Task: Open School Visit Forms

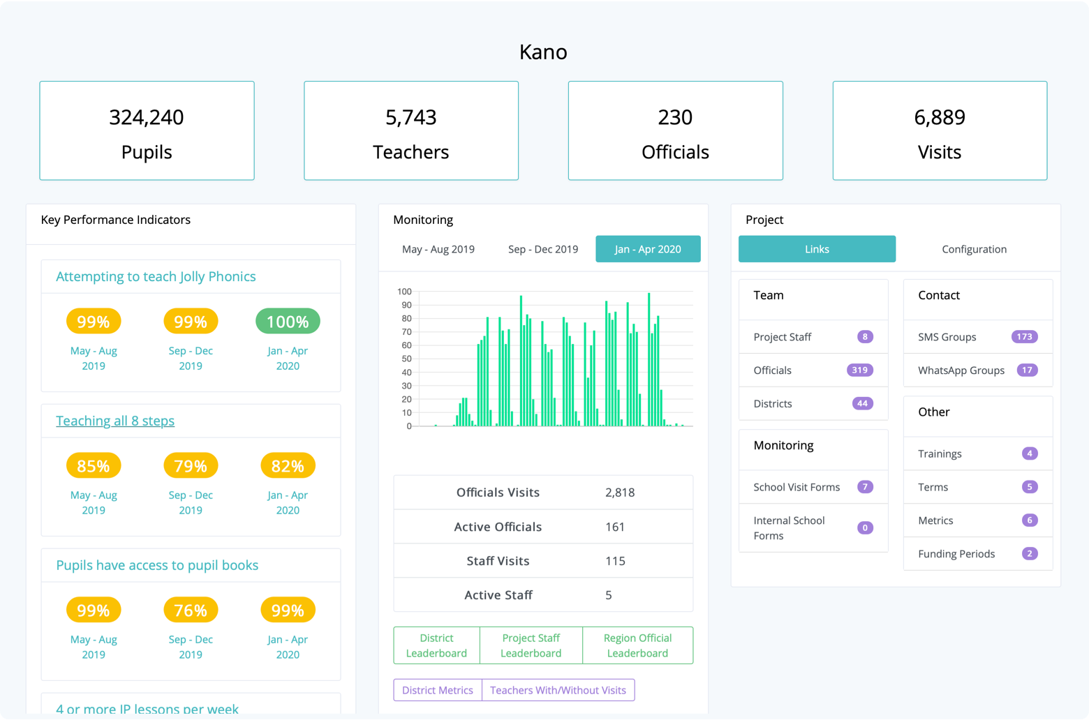Action: click(813, 487)
